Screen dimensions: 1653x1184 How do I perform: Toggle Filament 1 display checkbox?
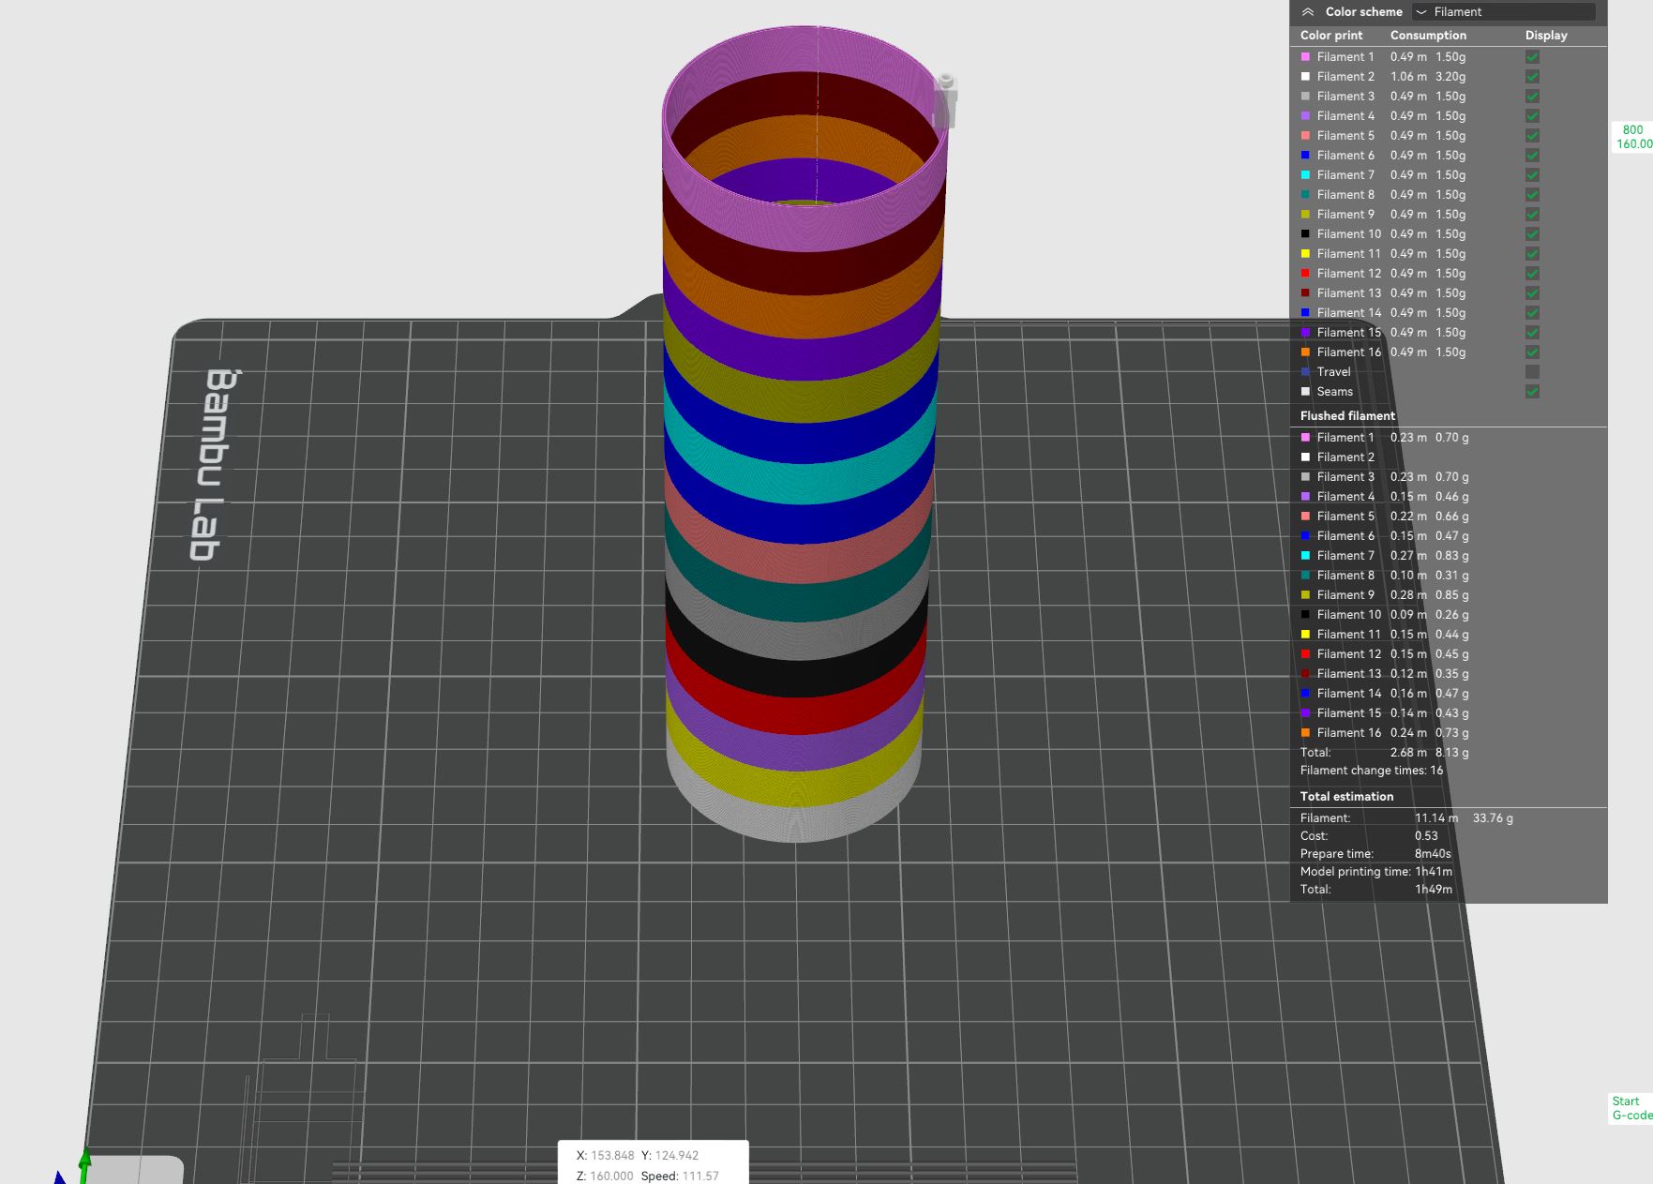(x=1532, y=57)
